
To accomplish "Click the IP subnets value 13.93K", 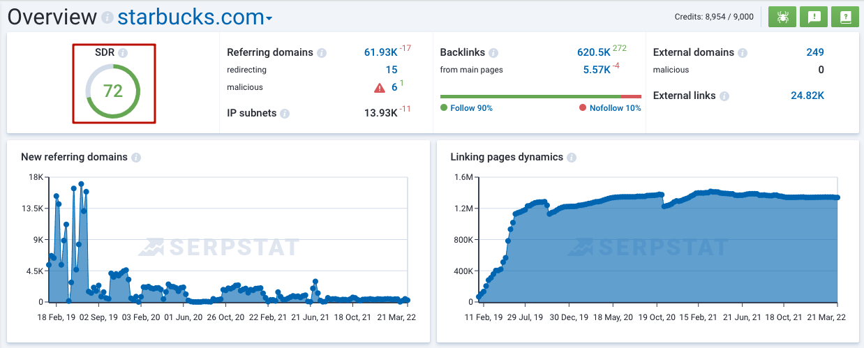I will pyautogui.click(x=380, y=113).
